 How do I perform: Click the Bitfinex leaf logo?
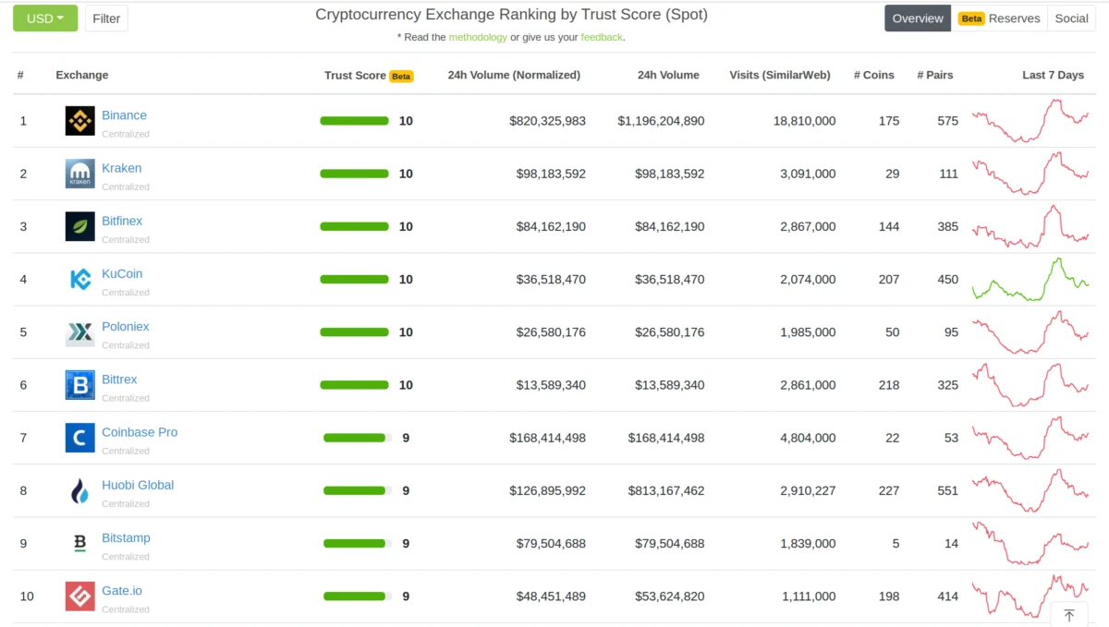pos(79,226)
